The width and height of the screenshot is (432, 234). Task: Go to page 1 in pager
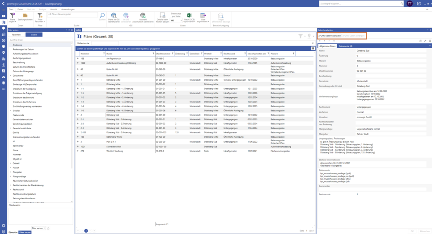(86, 231)
